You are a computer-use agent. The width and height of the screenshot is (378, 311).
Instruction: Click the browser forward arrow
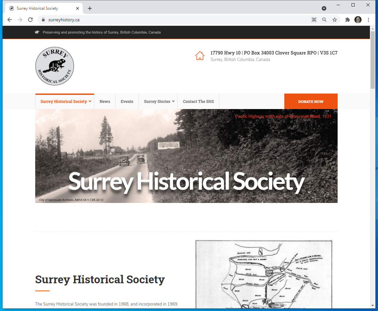click(20, 20)
